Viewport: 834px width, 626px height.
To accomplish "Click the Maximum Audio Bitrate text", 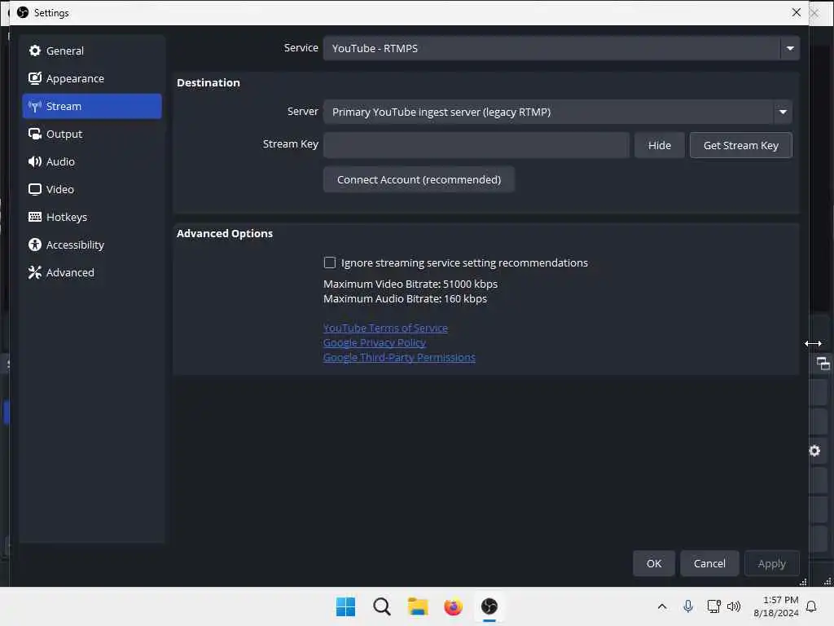I will pos(405,298).
